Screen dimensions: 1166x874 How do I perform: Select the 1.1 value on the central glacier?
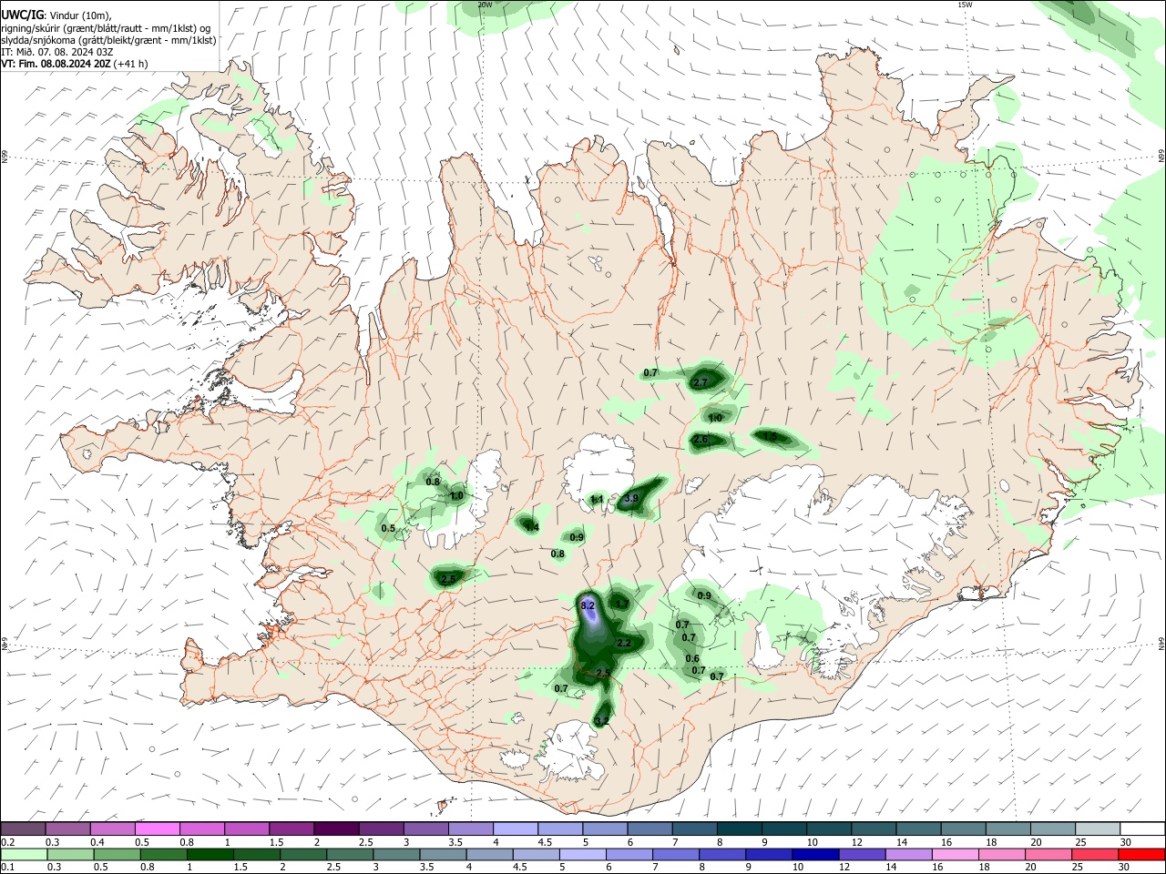tap(597, 499)
